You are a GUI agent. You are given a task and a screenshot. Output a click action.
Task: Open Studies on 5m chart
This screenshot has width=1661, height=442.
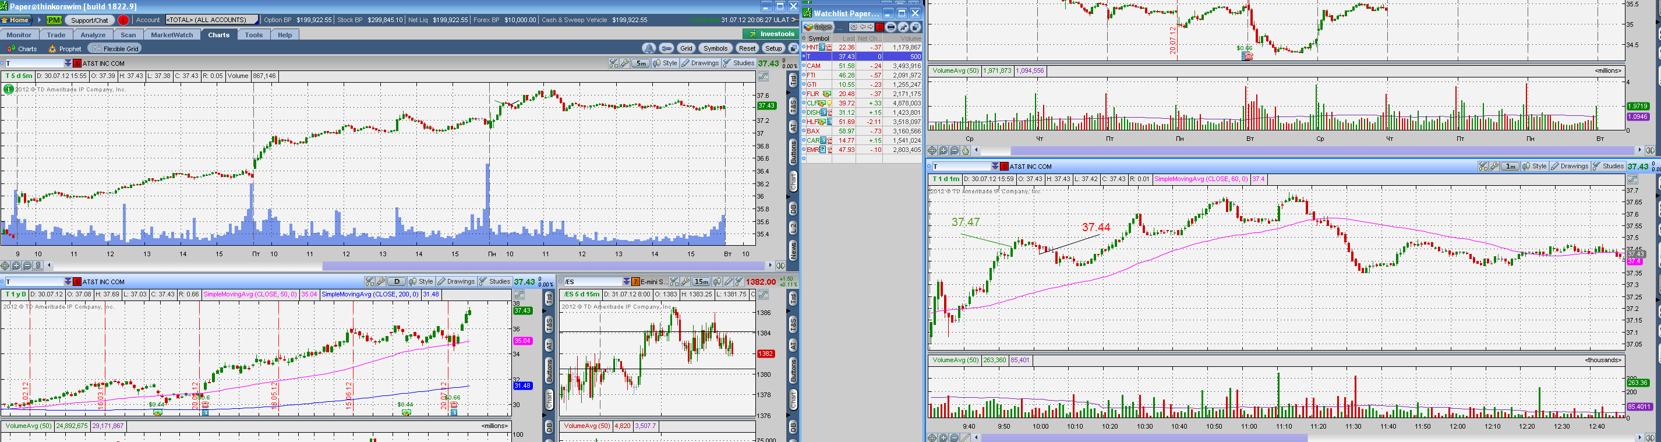point(739,63)
